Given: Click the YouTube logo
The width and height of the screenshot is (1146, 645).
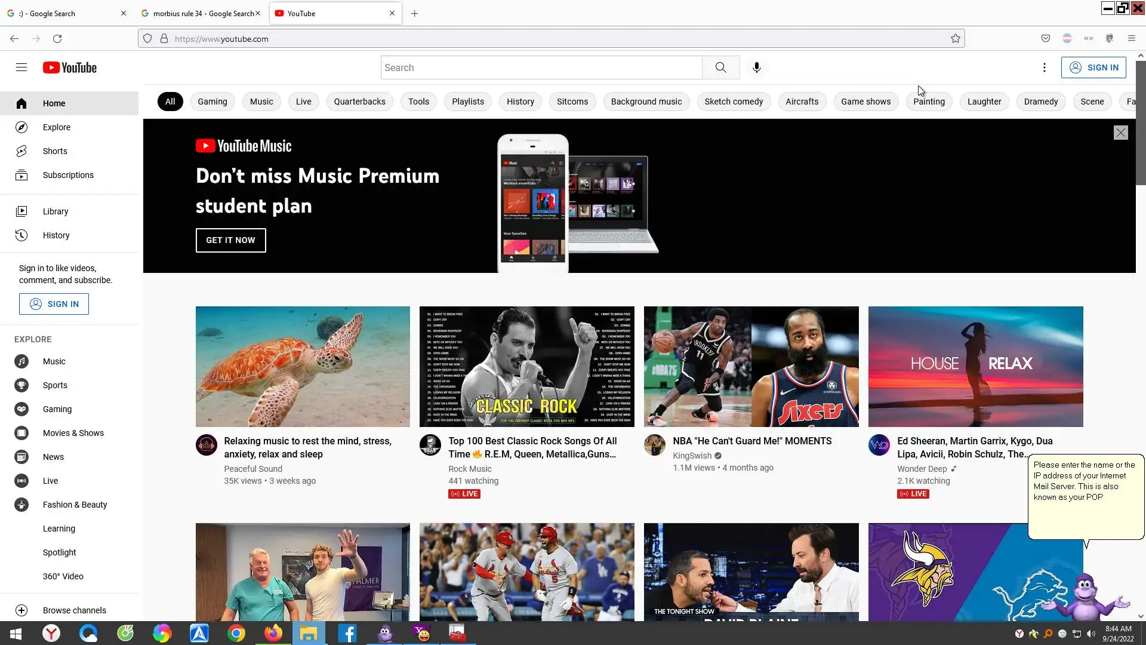Looking at the screenshot, I should pyautogui.click(x=70, y=67).
